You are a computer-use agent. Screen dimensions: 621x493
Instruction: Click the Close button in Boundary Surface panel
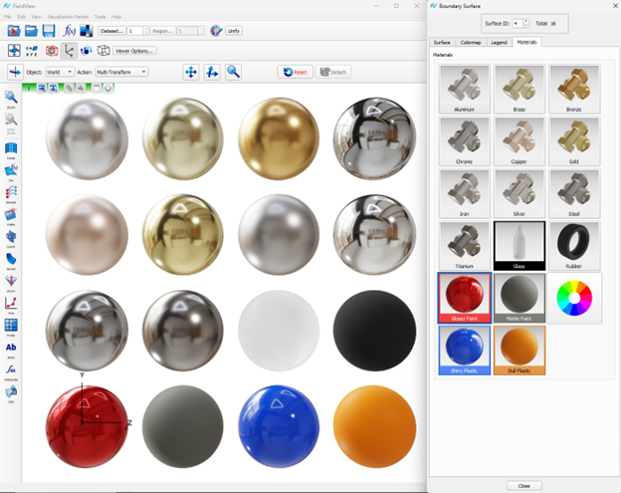point(523,485)
